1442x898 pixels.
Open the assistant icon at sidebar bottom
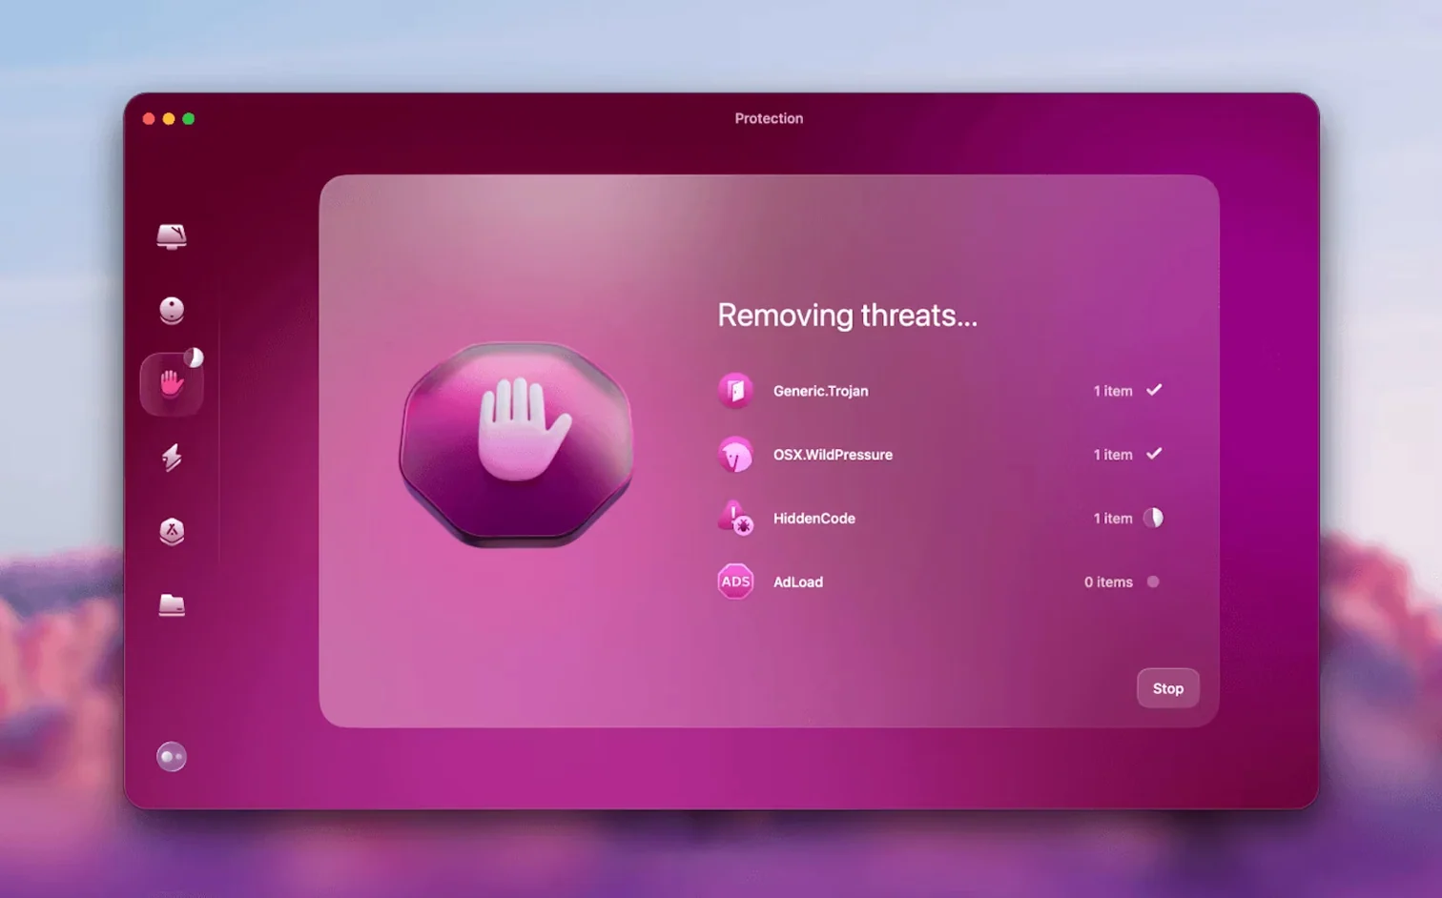click(x=172, y=757)
